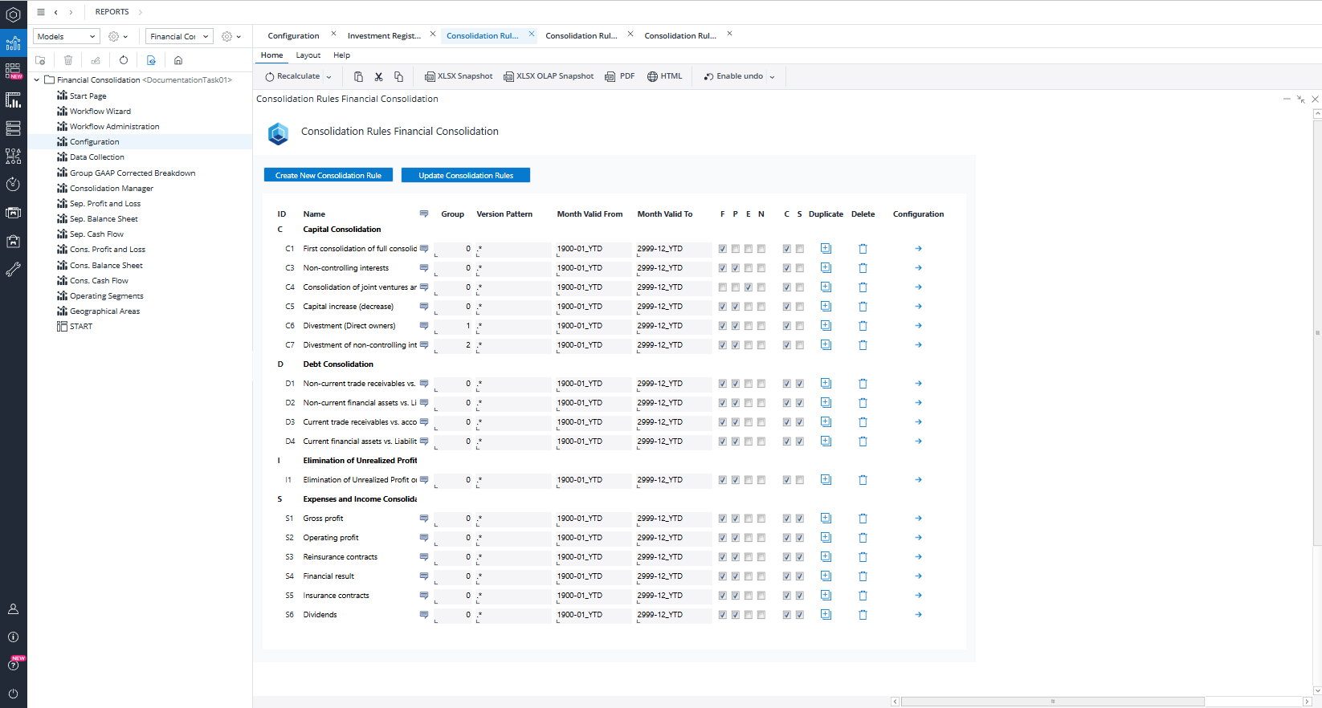Click the horizontal scrollbar at bottom
This screenshot has width=1322, height=708.
point(1052,702)
